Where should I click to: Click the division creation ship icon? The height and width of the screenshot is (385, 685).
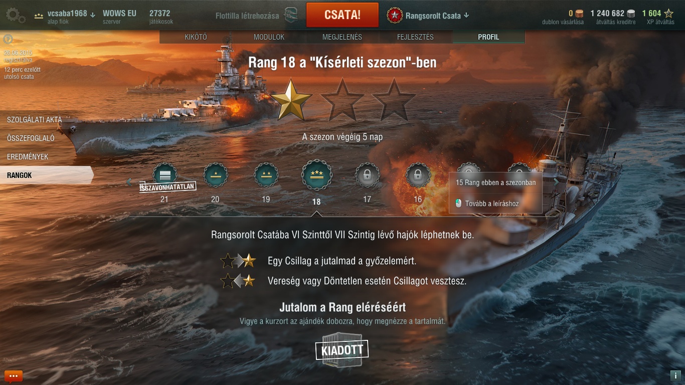291,15
